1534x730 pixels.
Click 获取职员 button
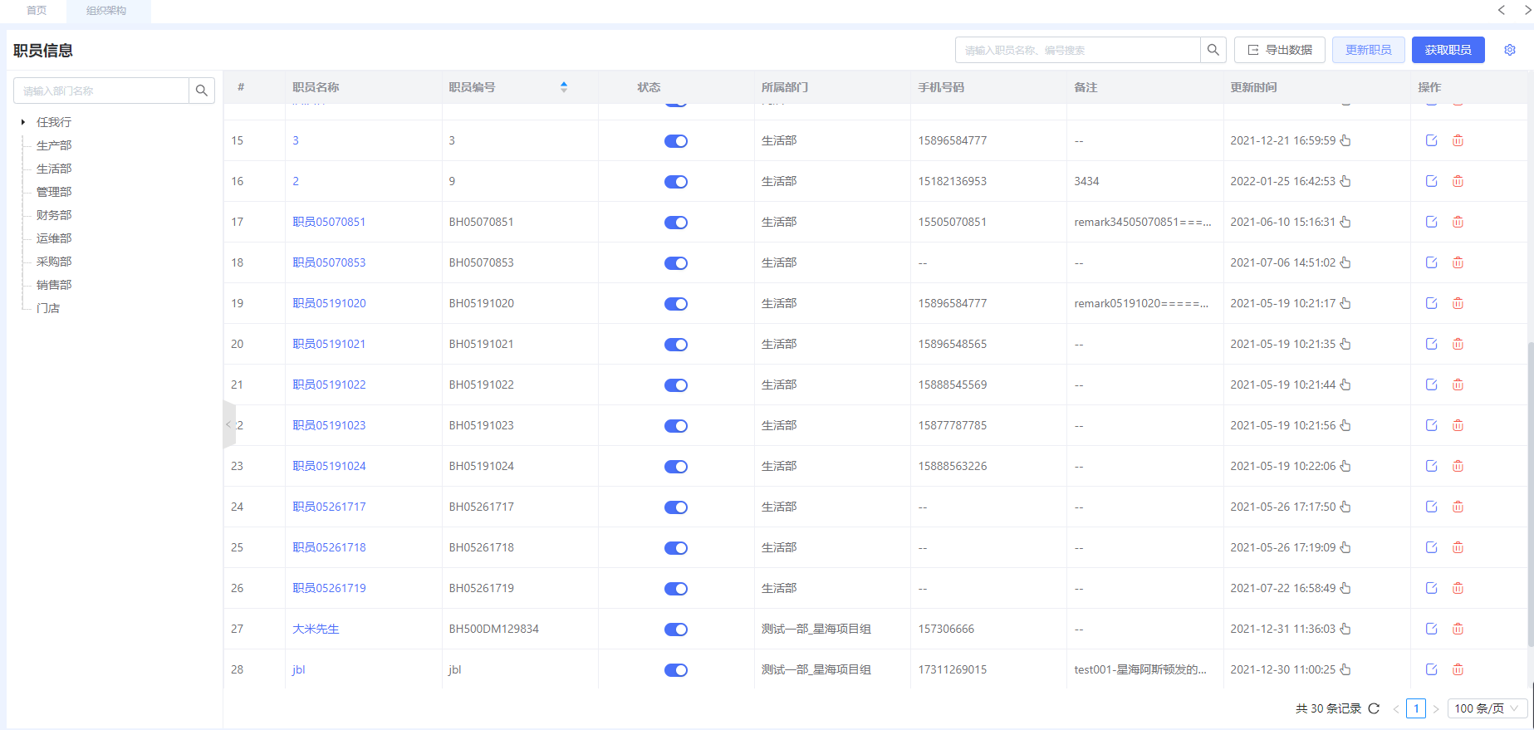[x=1448, y=50]
